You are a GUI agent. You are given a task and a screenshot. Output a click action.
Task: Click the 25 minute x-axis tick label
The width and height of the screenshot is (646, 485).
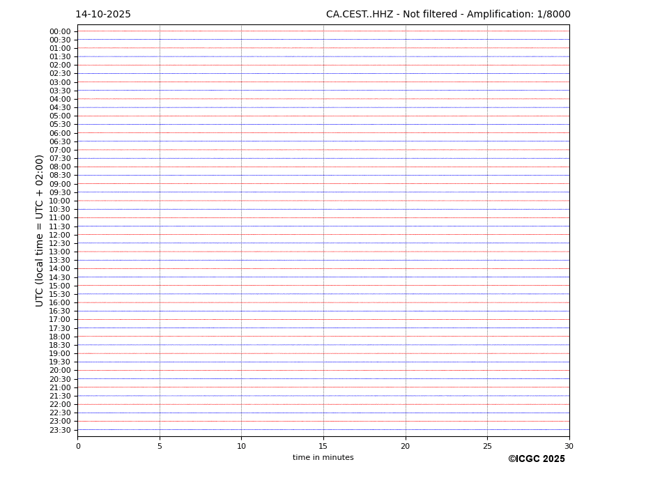(487, 447)
